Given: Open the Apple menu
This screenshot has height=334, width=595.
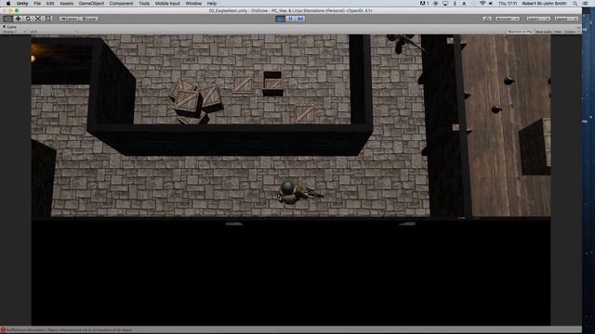Looking at the screenshot, I should (x=8, y=4).
